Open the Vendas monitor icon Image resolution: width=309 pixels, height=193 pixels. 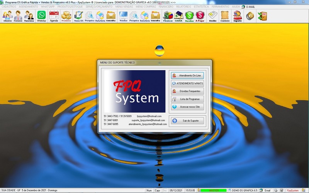pyautogui.click(x=123, y=16)
